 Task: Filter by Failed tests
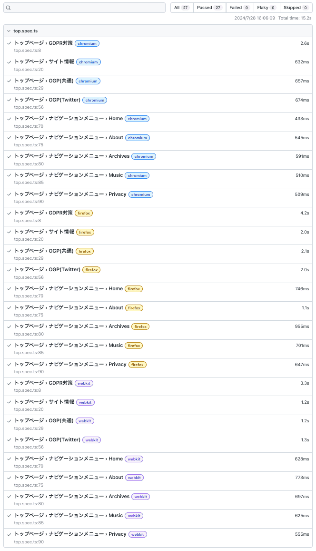click(239, 8)
